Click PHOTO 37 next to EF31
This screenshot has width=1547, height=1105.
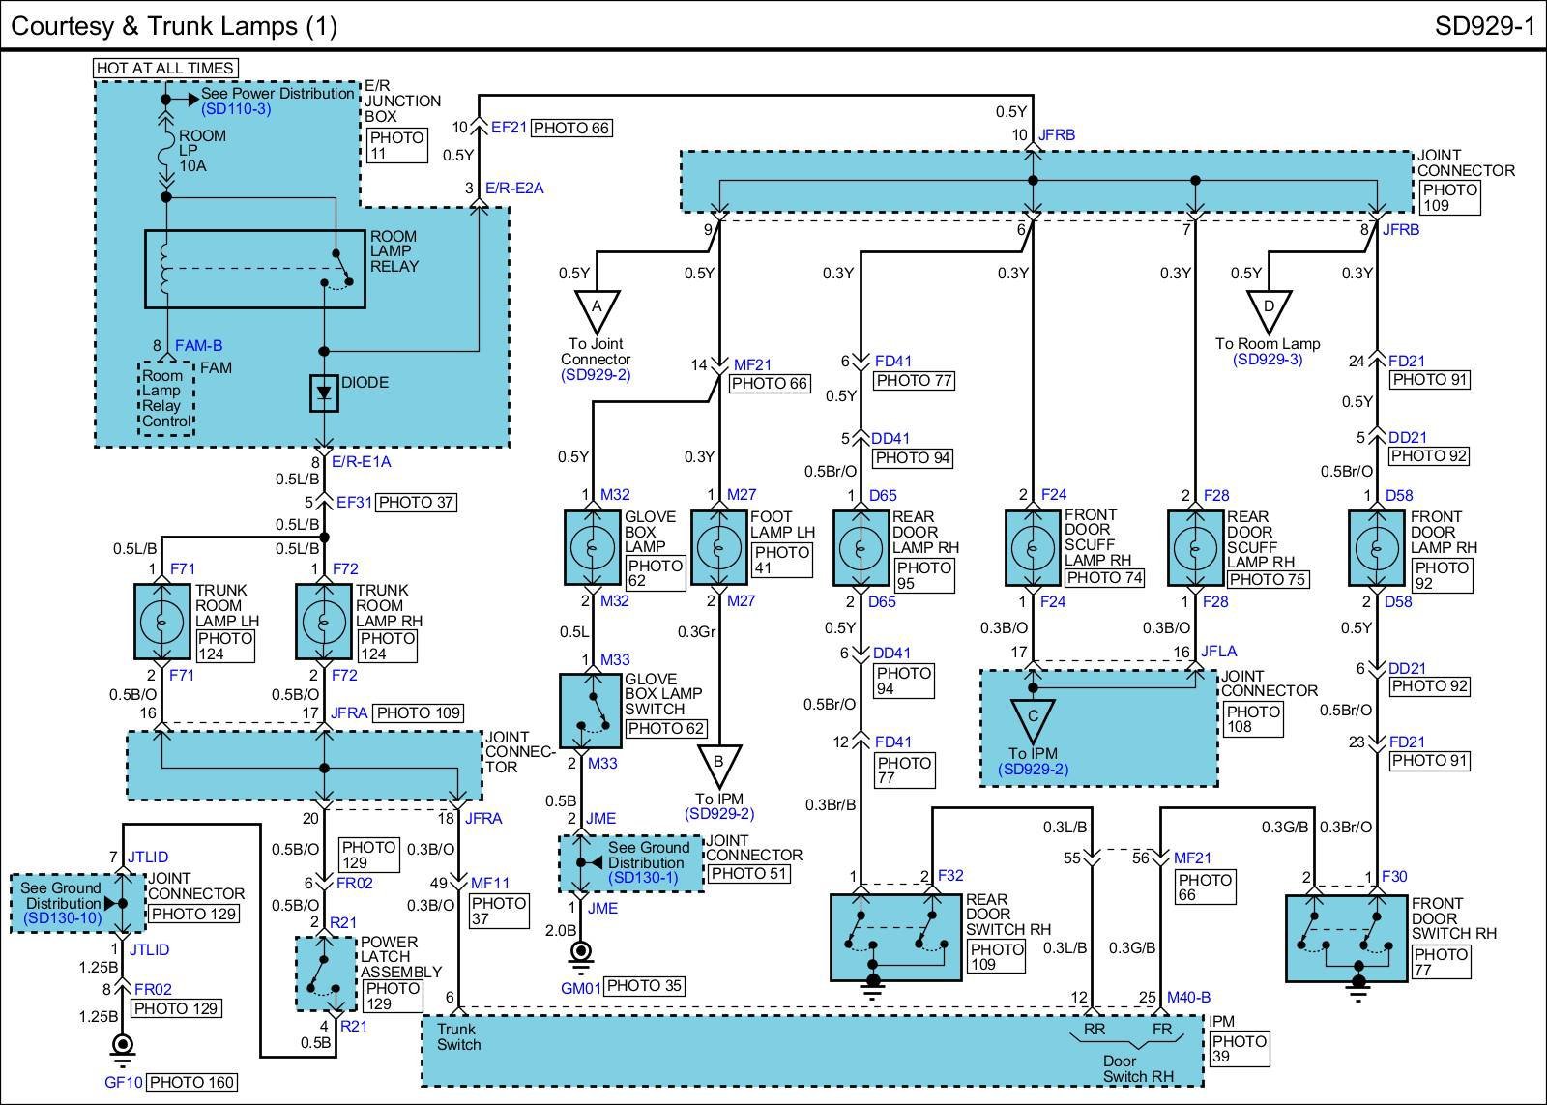[x=416, y=502]
